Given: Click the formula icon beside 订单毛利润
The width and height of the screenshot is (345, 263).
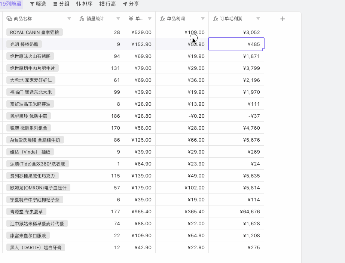Looking at the screenshot, I should [216, 19].
